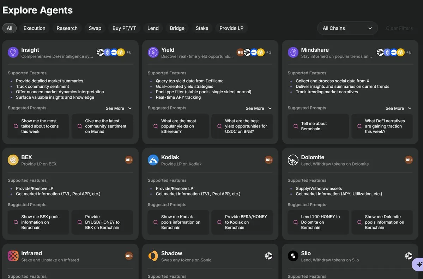Screen dimensions: 423x279
Task: Select the All filter tab
Action: 10,28
